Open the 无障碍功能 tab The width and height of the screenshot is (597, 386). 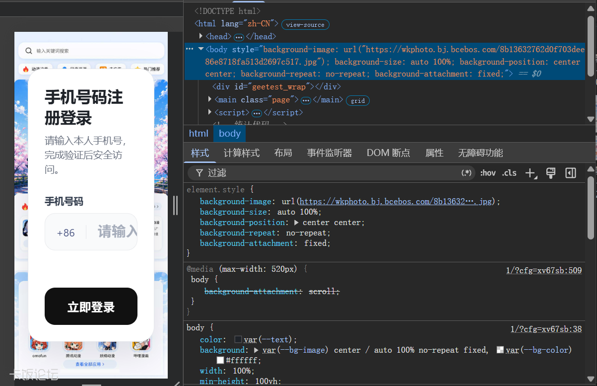pos(480,153)
